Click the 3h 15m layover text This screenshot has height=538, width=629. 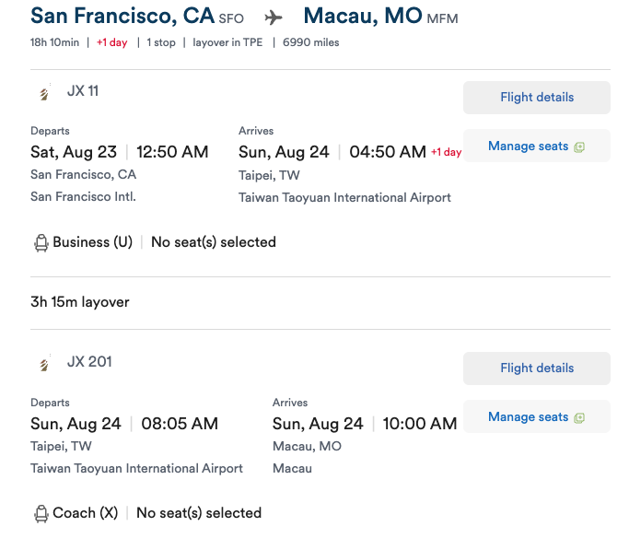80,302
